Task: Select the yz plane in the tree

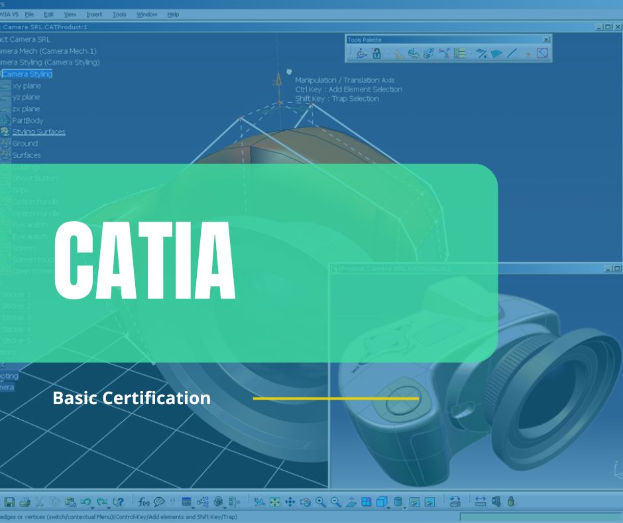Action: [x=27, y=97]
